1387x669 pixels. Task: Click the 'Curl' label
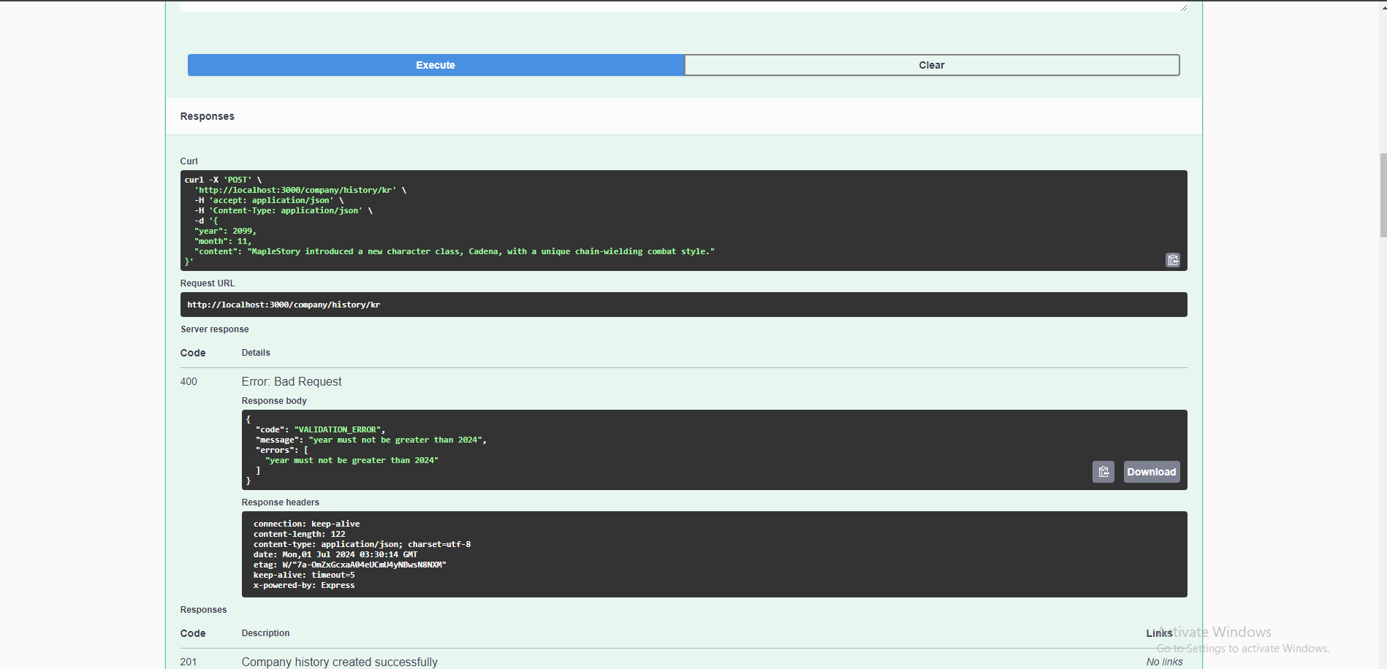click(189, 161)
